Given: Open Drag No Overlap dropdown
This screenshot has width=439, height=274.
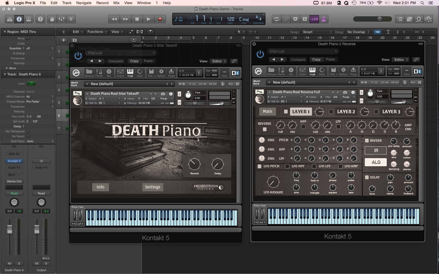Looking at the screenshot, I should pos(358,32).
